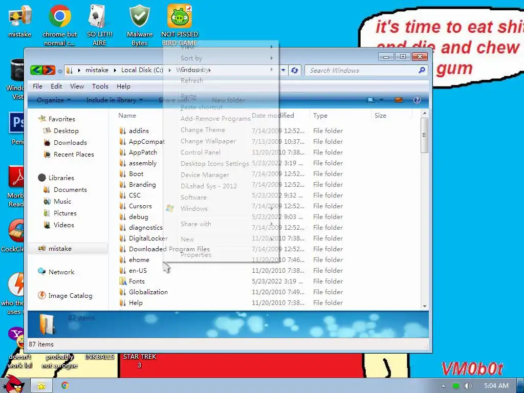The height and width of the screenshot is (393, 524).
Task: Open the Help menu
Action: tap(123, 86)
